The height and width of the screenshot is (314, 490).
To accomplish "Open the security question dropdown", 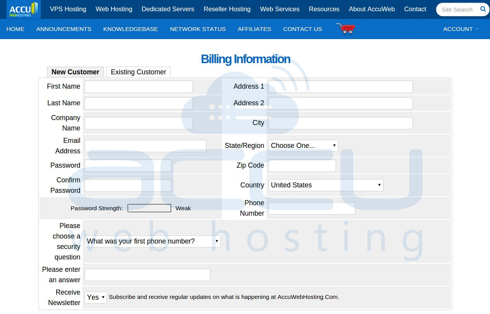I will tap(152, 241).
